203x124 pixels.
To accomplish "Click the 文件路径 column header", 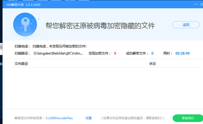I will [x=21, y=64].
